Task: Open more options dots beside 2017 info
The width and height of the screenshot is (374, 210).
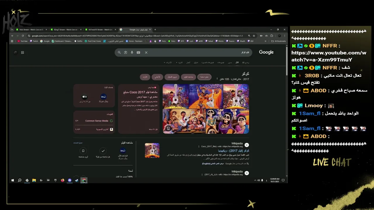Action: click(x=217, y=79)
